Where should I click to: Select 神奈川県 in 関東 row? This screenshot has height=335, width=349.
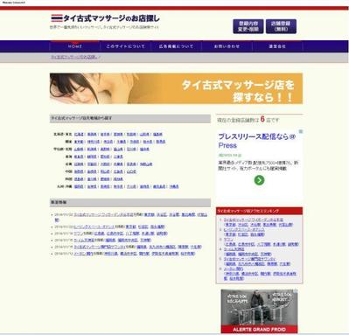pos(94,142)
